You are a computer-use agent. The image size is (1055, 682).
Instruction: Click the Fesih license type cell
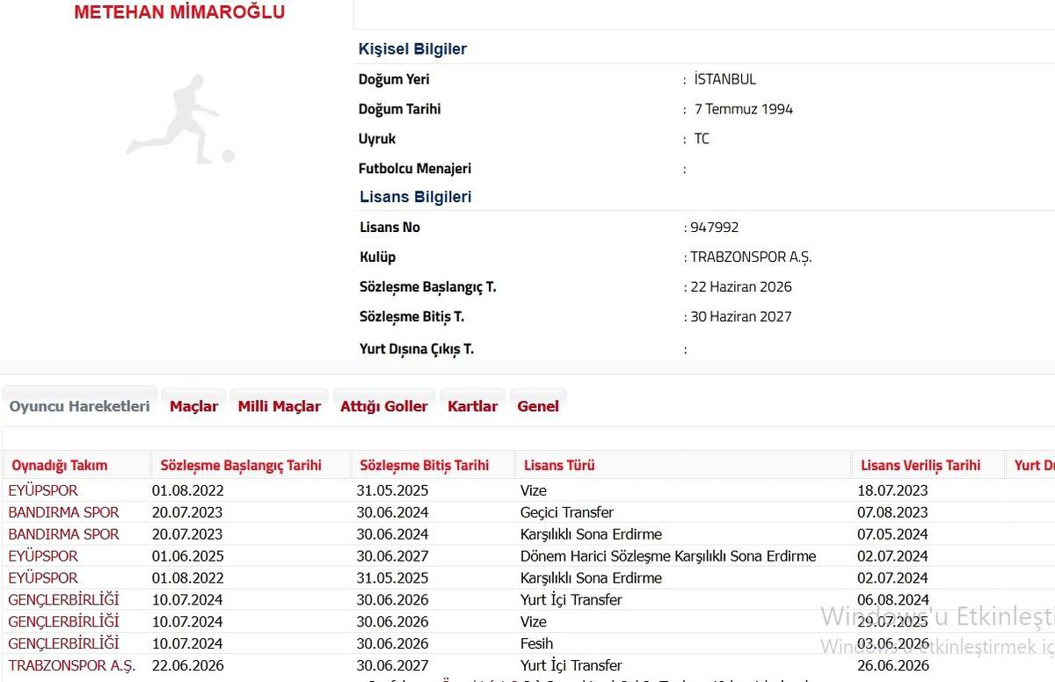(536, 644)
